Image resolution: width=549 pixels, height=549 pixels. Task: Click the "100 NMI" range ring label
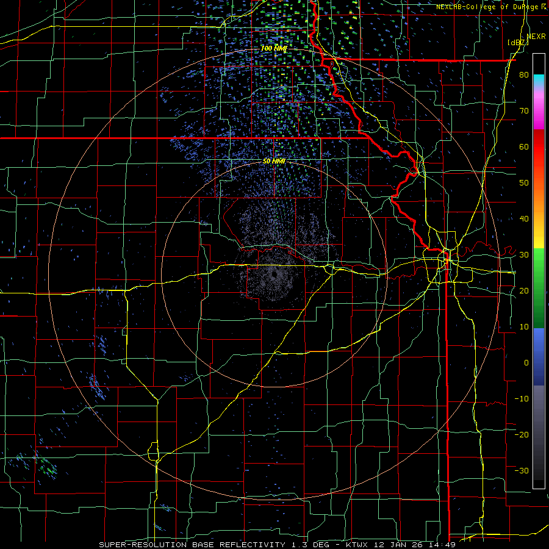(x=274, y=48)
